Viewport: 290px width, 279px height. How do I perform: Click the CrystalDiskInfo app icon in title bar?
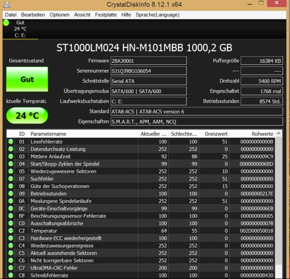coord(8,4)
